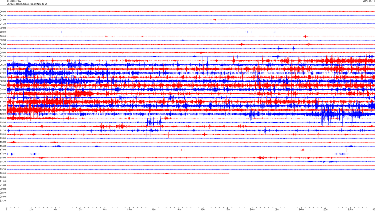Select the 18:00 time row label
This screenshot has height=211, width=375.
coord(3,157)
